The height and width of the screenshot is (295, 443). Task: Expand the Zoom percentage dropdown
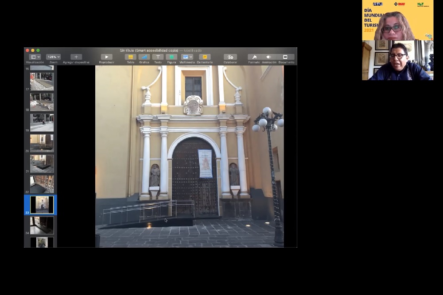tap(53, 57)
